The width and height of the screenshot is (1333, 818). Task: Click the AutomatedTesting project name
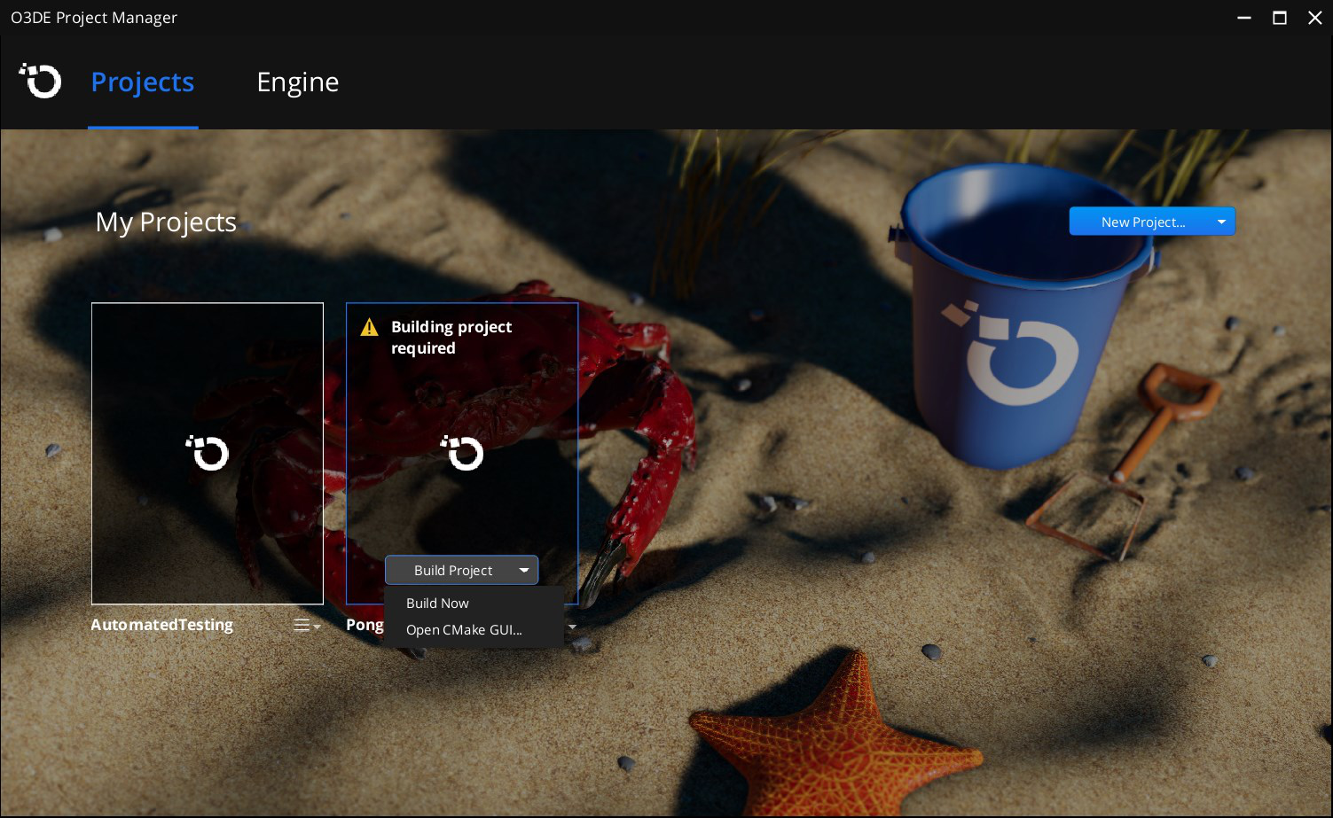[x=162, y=625]
